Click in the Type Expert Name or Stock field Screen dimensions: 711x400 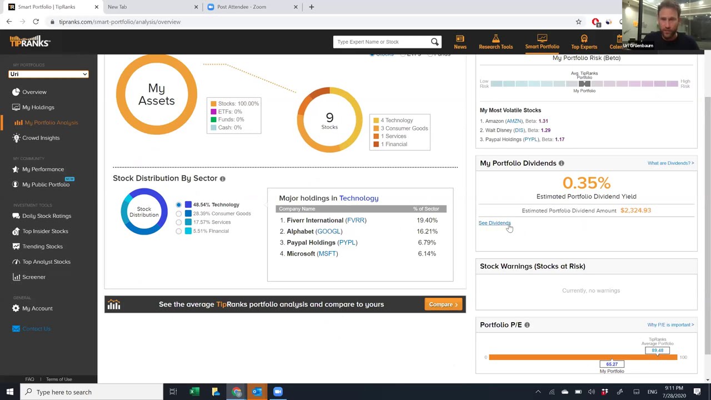(x=382, y=42)
